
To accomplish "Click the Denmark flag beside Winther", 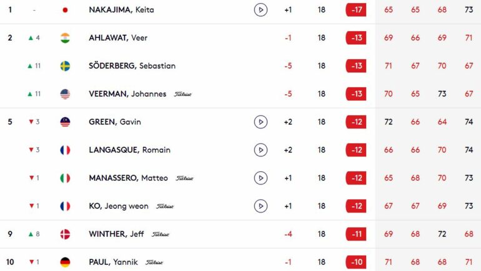I will (x=65, y=234).
